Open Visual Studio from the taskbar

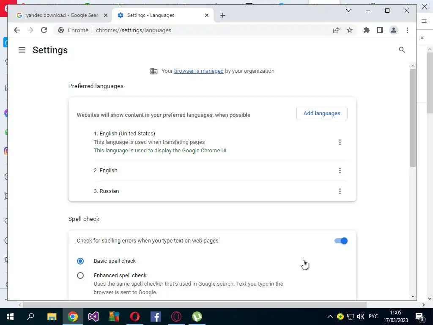point(93,317)
